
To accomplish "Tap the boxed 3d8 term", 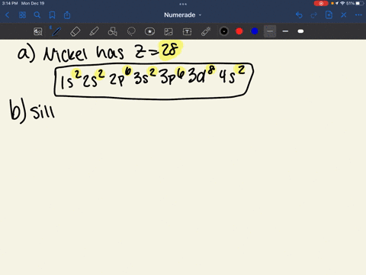I will click(x=201, y=75).
